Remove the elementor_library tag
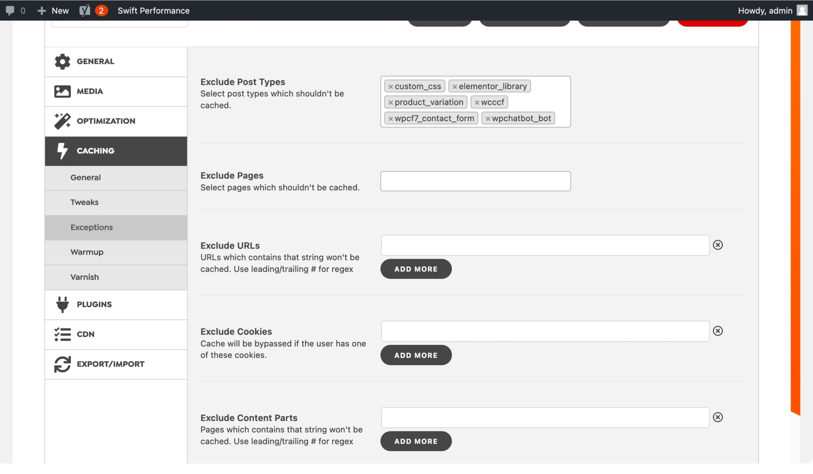 [x=455, y=87]
